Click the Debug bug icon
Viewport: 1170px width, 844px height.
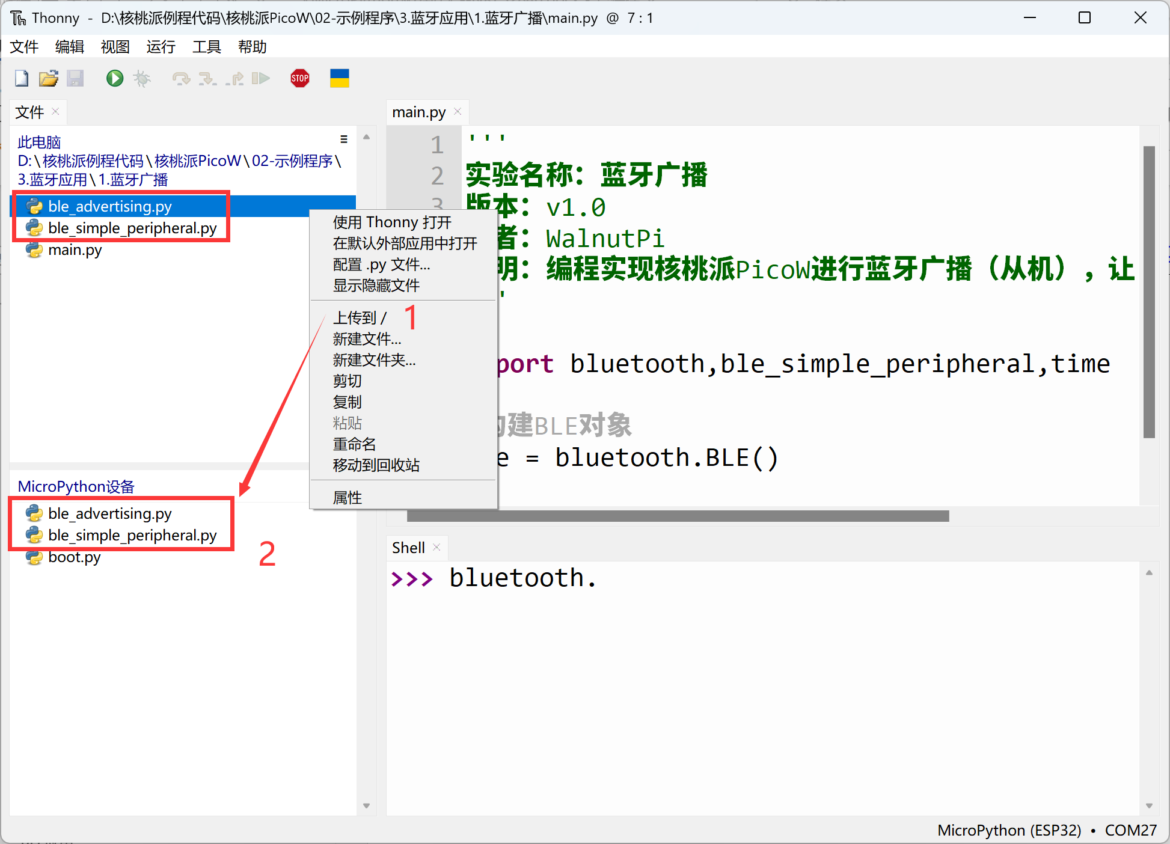(x=142, y=78)
